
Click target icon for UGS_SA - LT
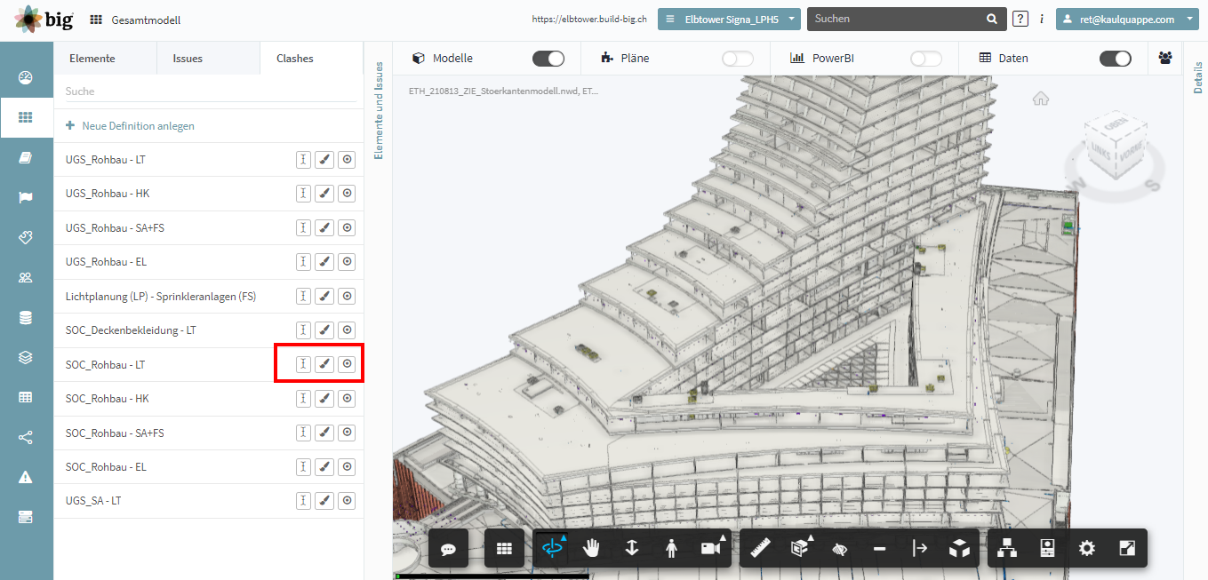348,501
